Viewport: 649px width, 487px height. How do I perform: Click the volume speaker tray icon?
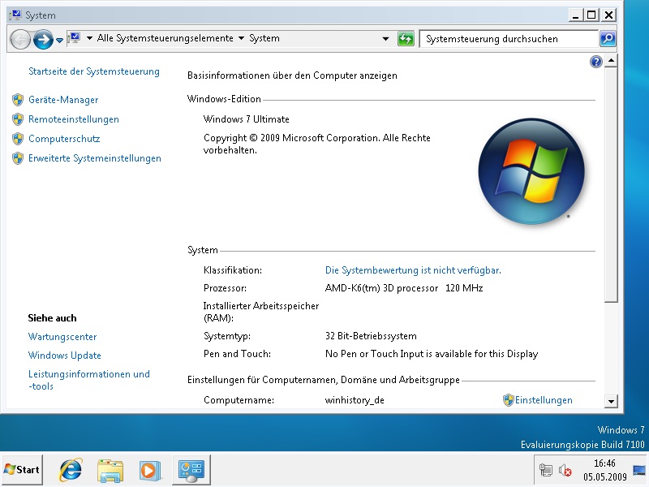565,469
